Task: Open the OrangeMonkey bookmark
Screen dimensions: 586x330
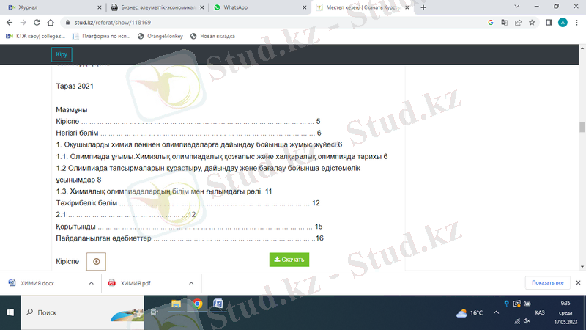Action: coord(160,36)
